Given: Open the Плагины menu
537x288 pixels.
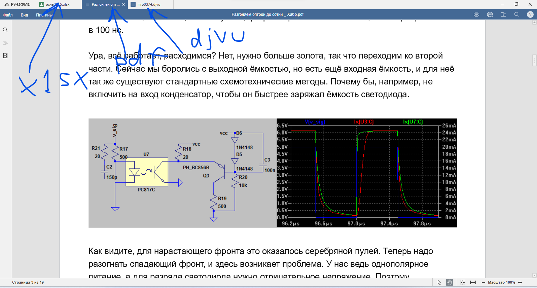Looking at the screenshot, I should click(x=44, y=15).
